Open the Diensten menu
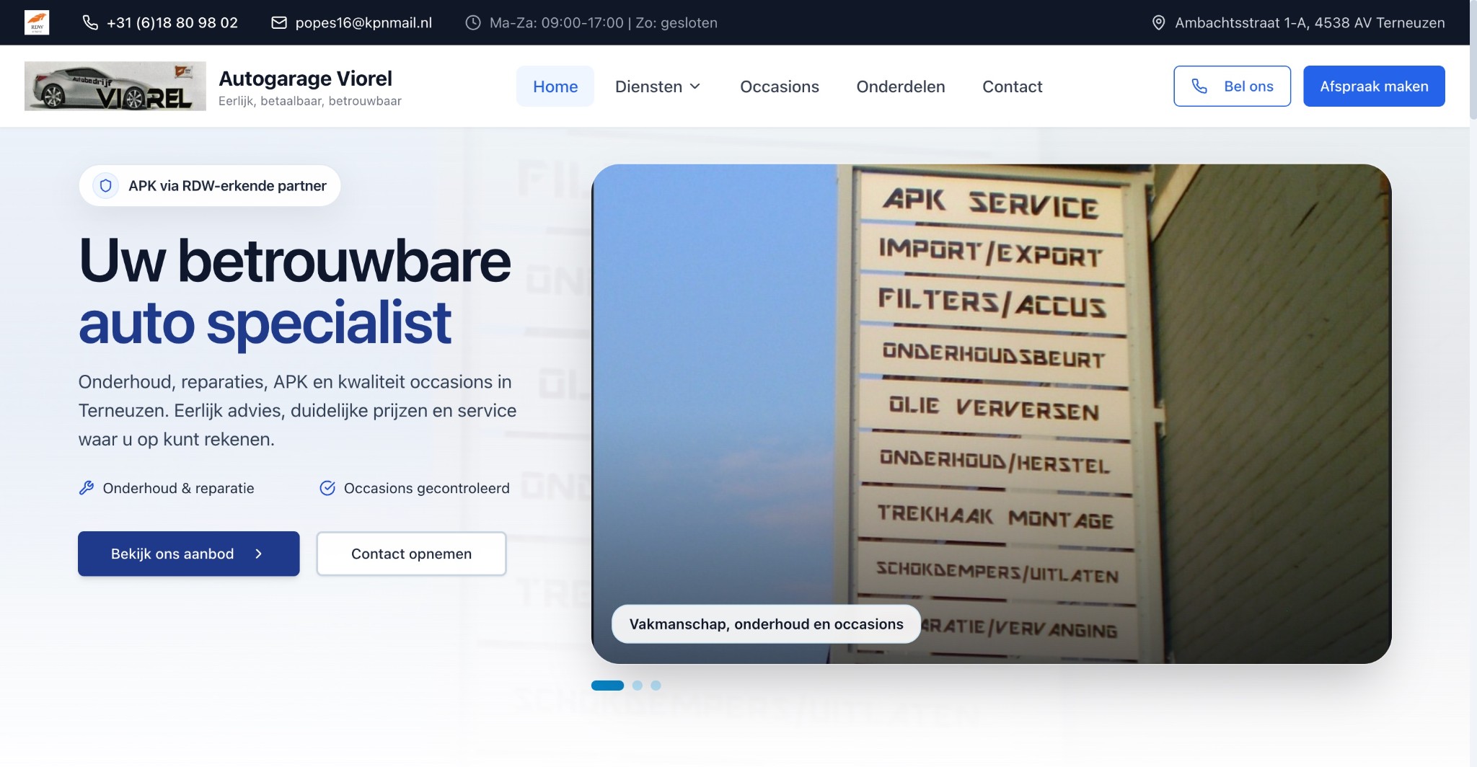Viewport: 1477px width, 767px height. (x=658, y=87)
